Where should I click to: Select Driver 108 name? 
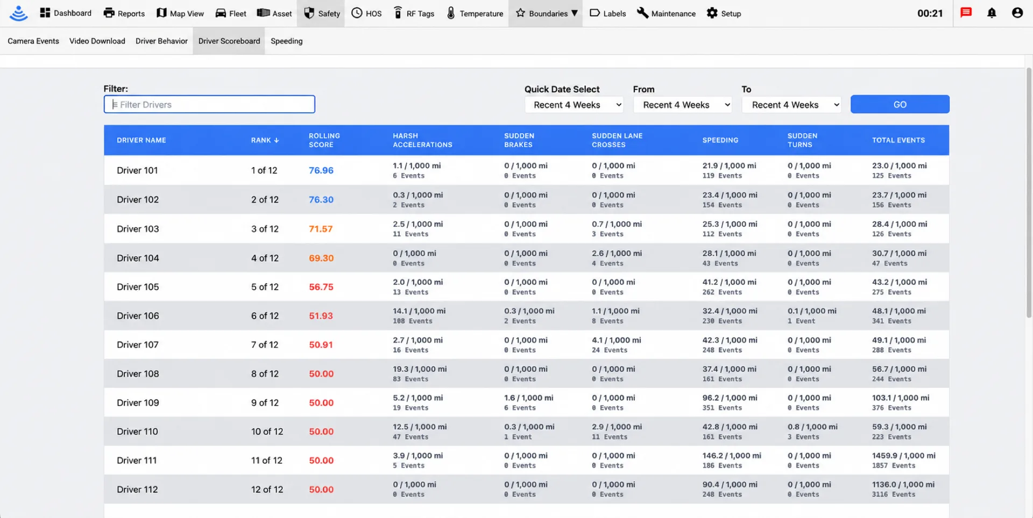138,374
